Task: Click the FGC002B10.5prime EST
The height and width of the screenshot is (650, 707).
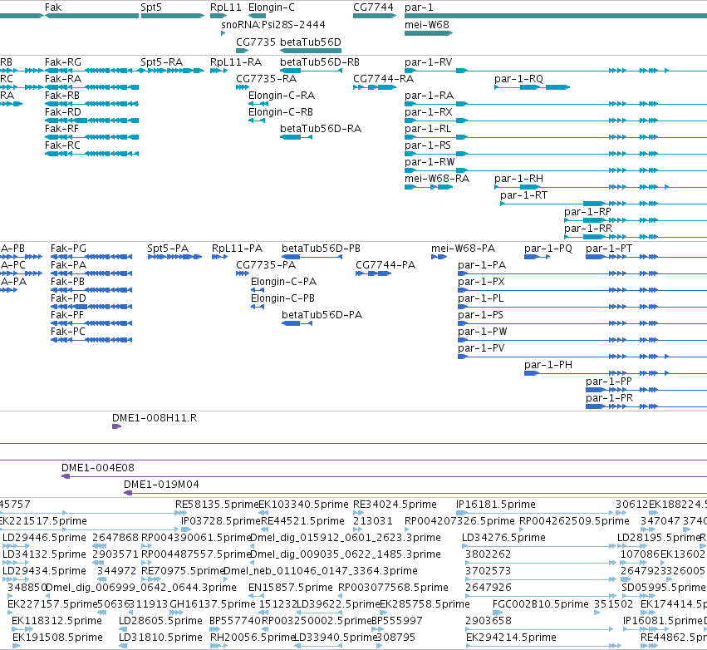Action: coord(498,613)
